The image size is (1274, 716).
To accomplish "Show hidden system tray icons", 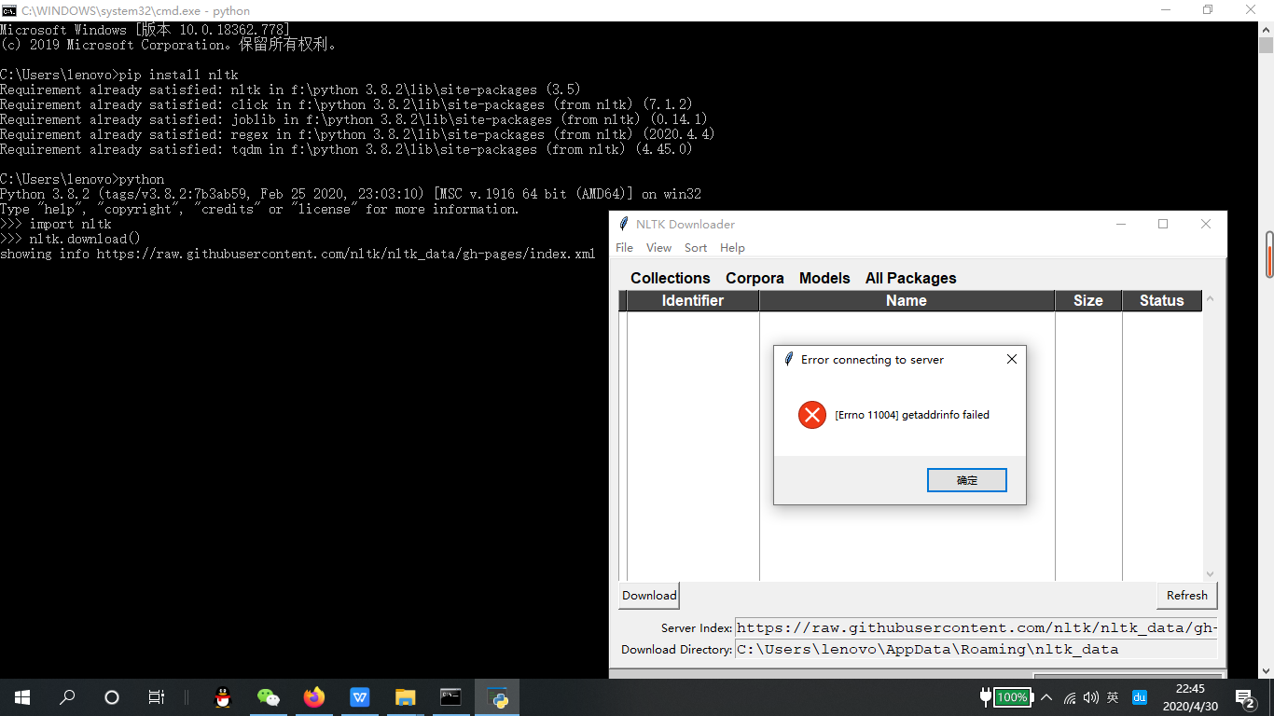I will pyautogui.click(x=1046, y=697).
